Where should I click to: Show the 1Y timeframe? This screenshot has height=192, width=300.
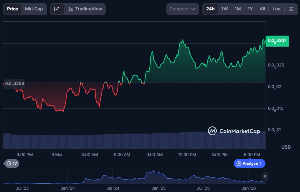(x=250, y=9)
